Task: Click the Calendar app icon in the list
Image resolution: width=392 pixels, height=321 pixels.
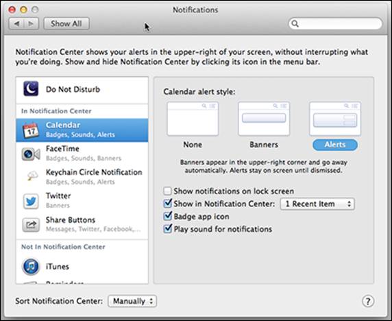Action: [31, 130]
